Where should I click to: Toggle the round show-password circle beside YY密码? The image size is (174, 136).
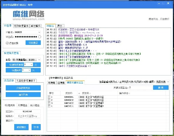point(39,37)
